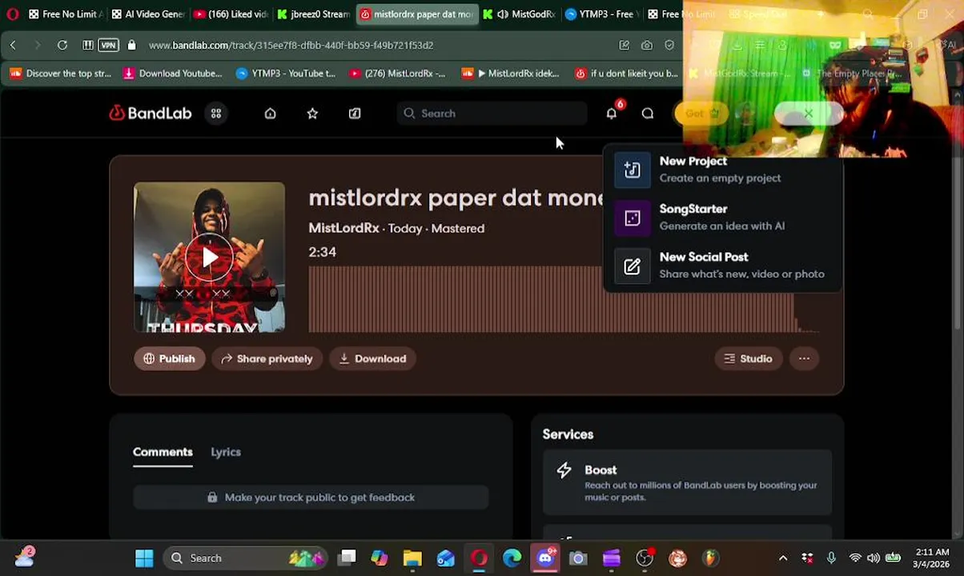The height and width of the screenshot is (576, 964).
Task: Open the track in Studio
Action: [749, 358]
